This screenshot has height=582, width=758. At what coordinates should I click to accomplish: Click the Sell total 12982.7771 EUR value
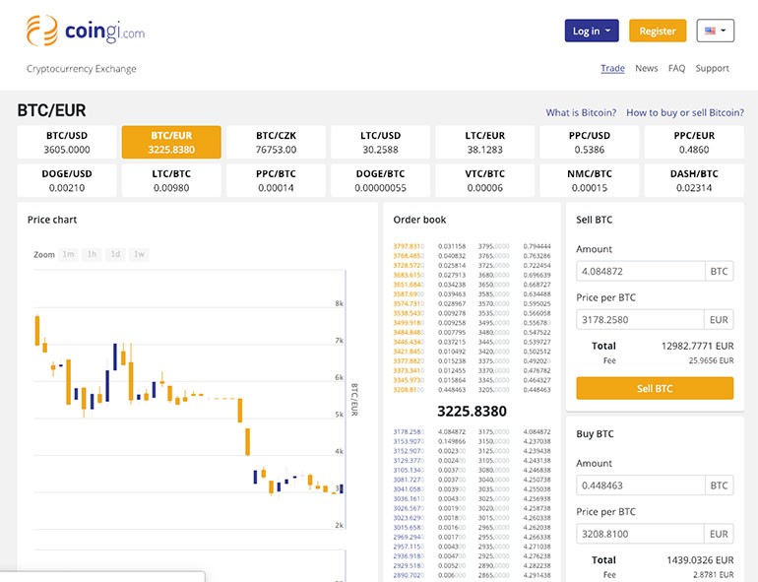click(x=697, y=346)
